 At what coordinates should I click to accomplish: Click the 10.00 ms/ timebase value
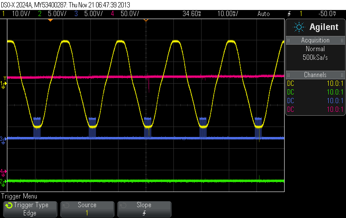pos(228,14)
